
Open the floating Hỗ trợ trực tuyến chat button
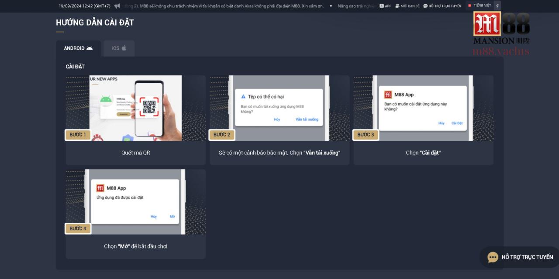click(519, 257)
